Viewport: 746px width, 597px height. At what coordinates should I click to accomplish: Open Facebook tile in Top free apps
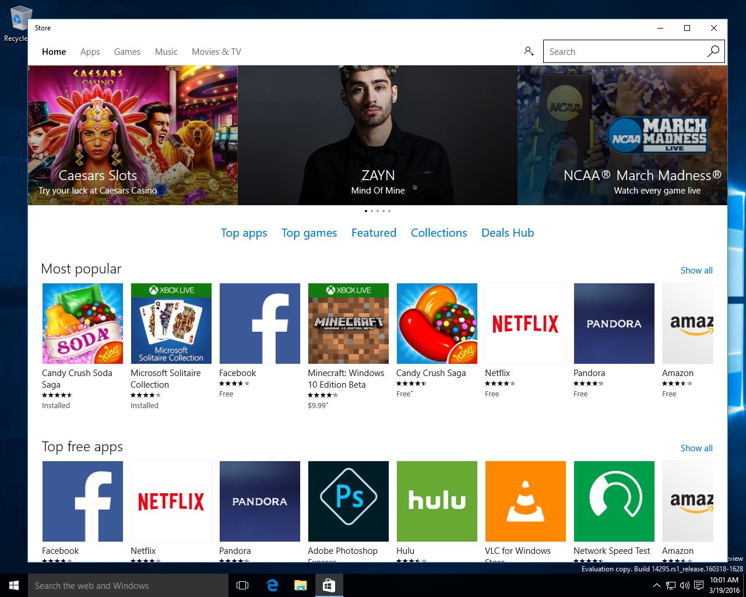(83, 501)
